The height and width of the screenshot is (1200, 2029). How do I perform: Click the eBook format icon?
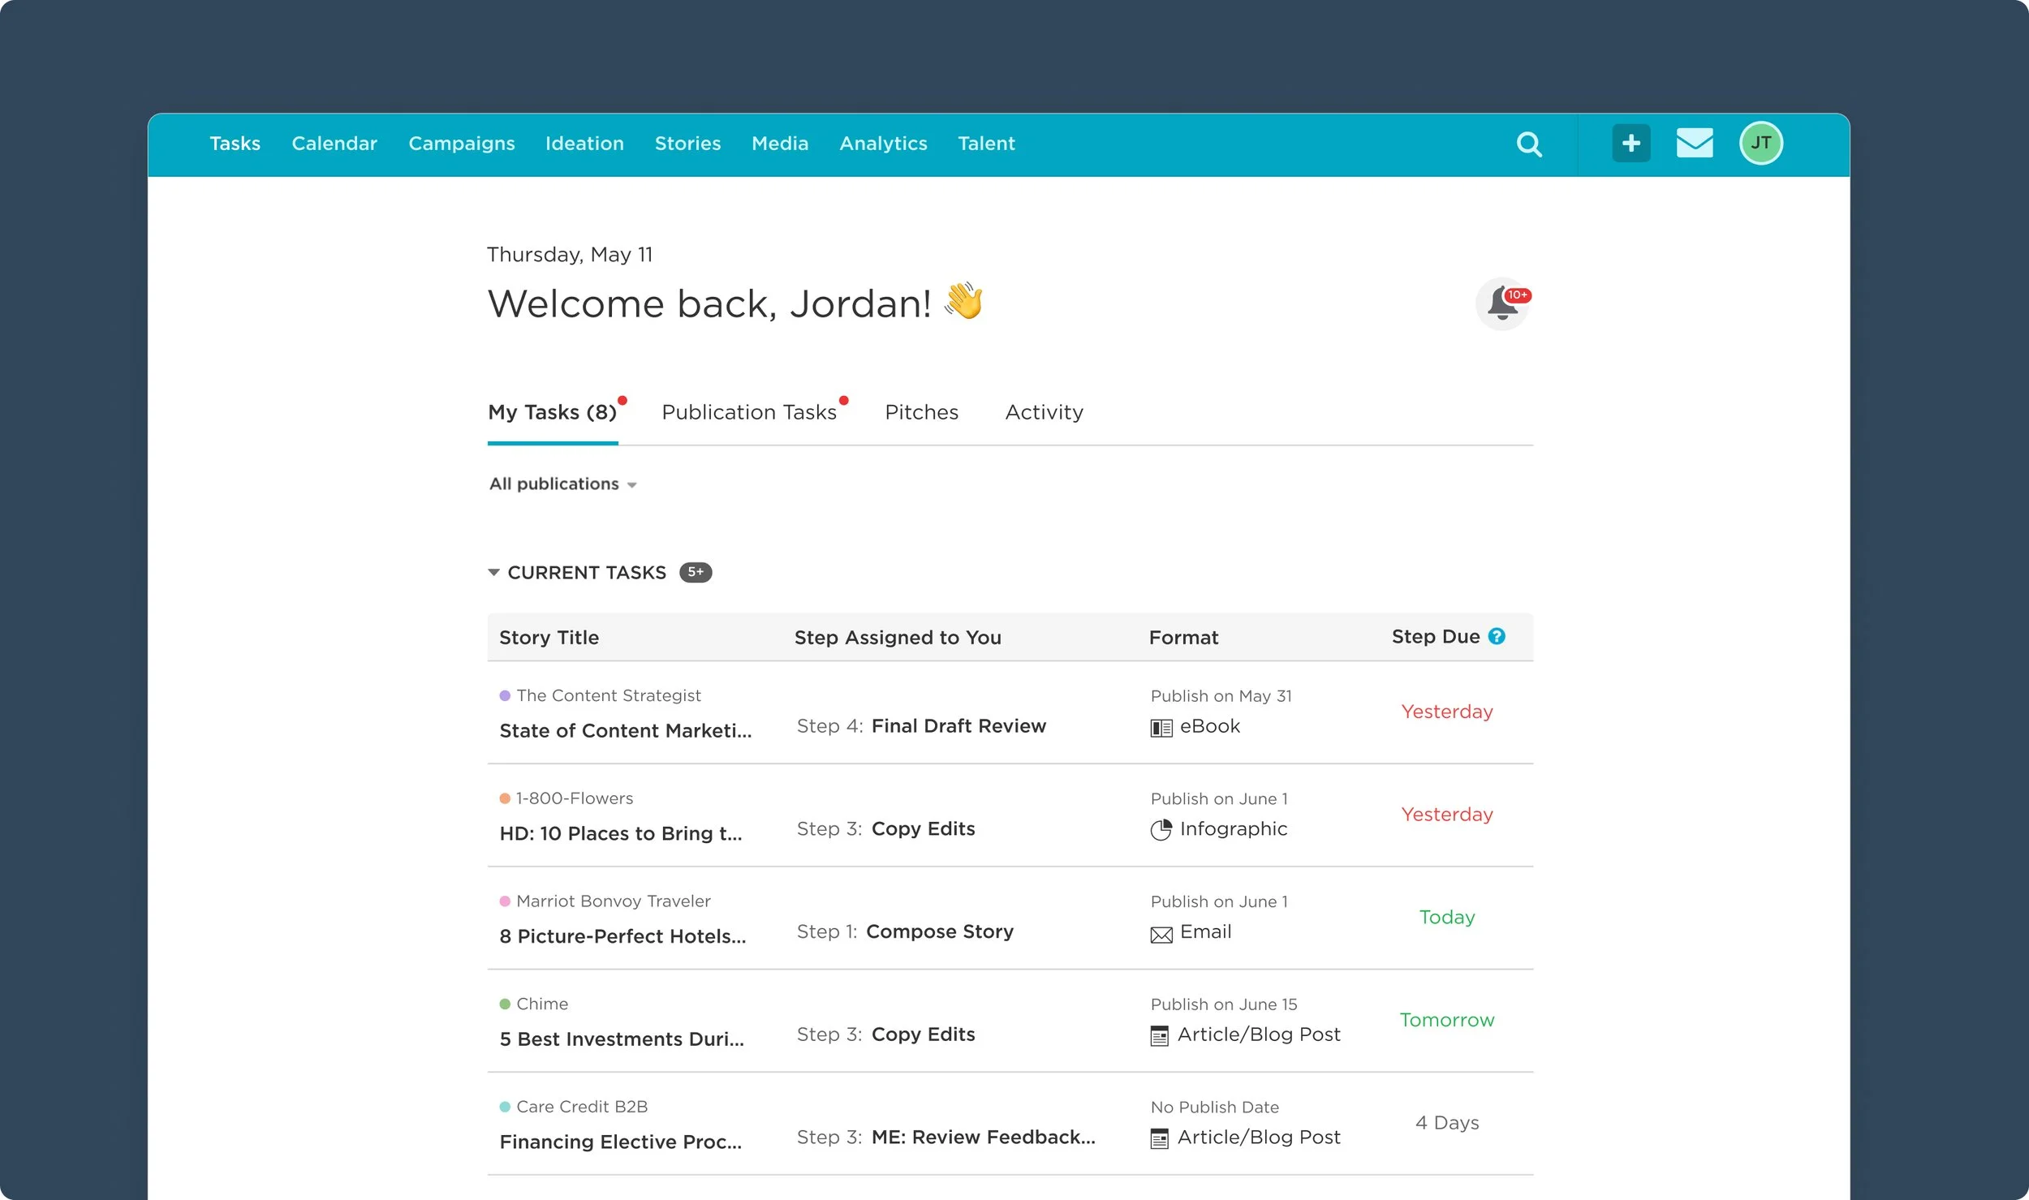point(1161,728)
